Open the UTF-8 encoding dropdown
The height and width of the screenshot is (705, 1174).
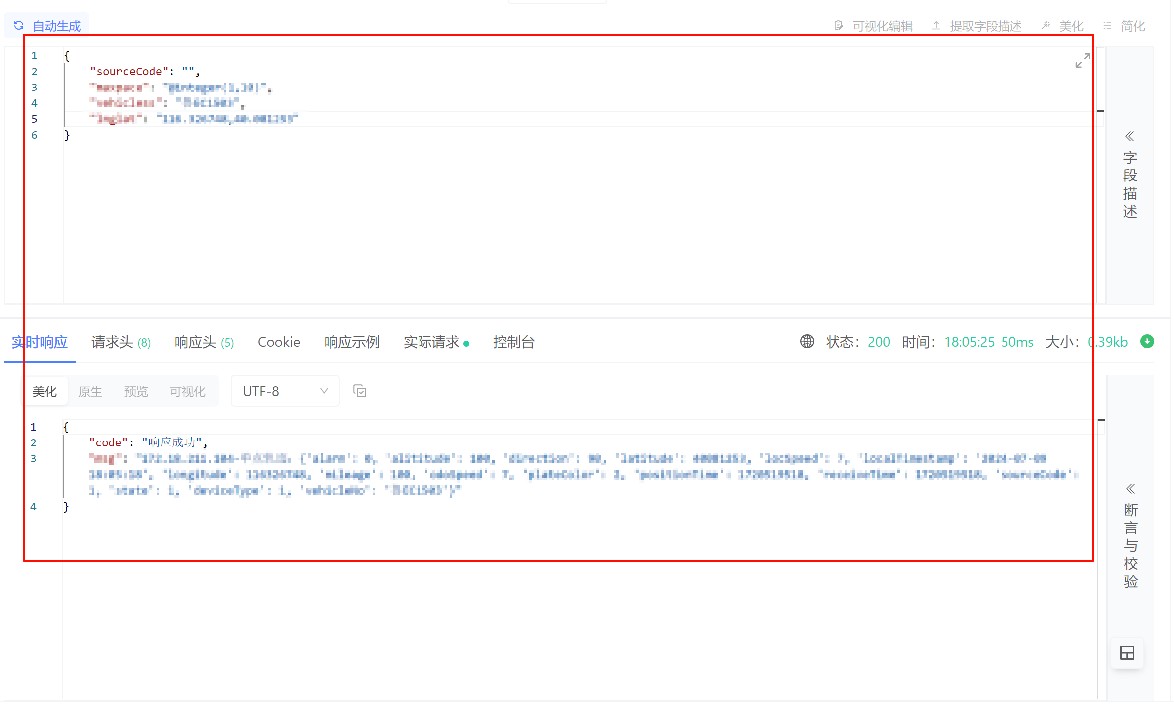point(285,391)
